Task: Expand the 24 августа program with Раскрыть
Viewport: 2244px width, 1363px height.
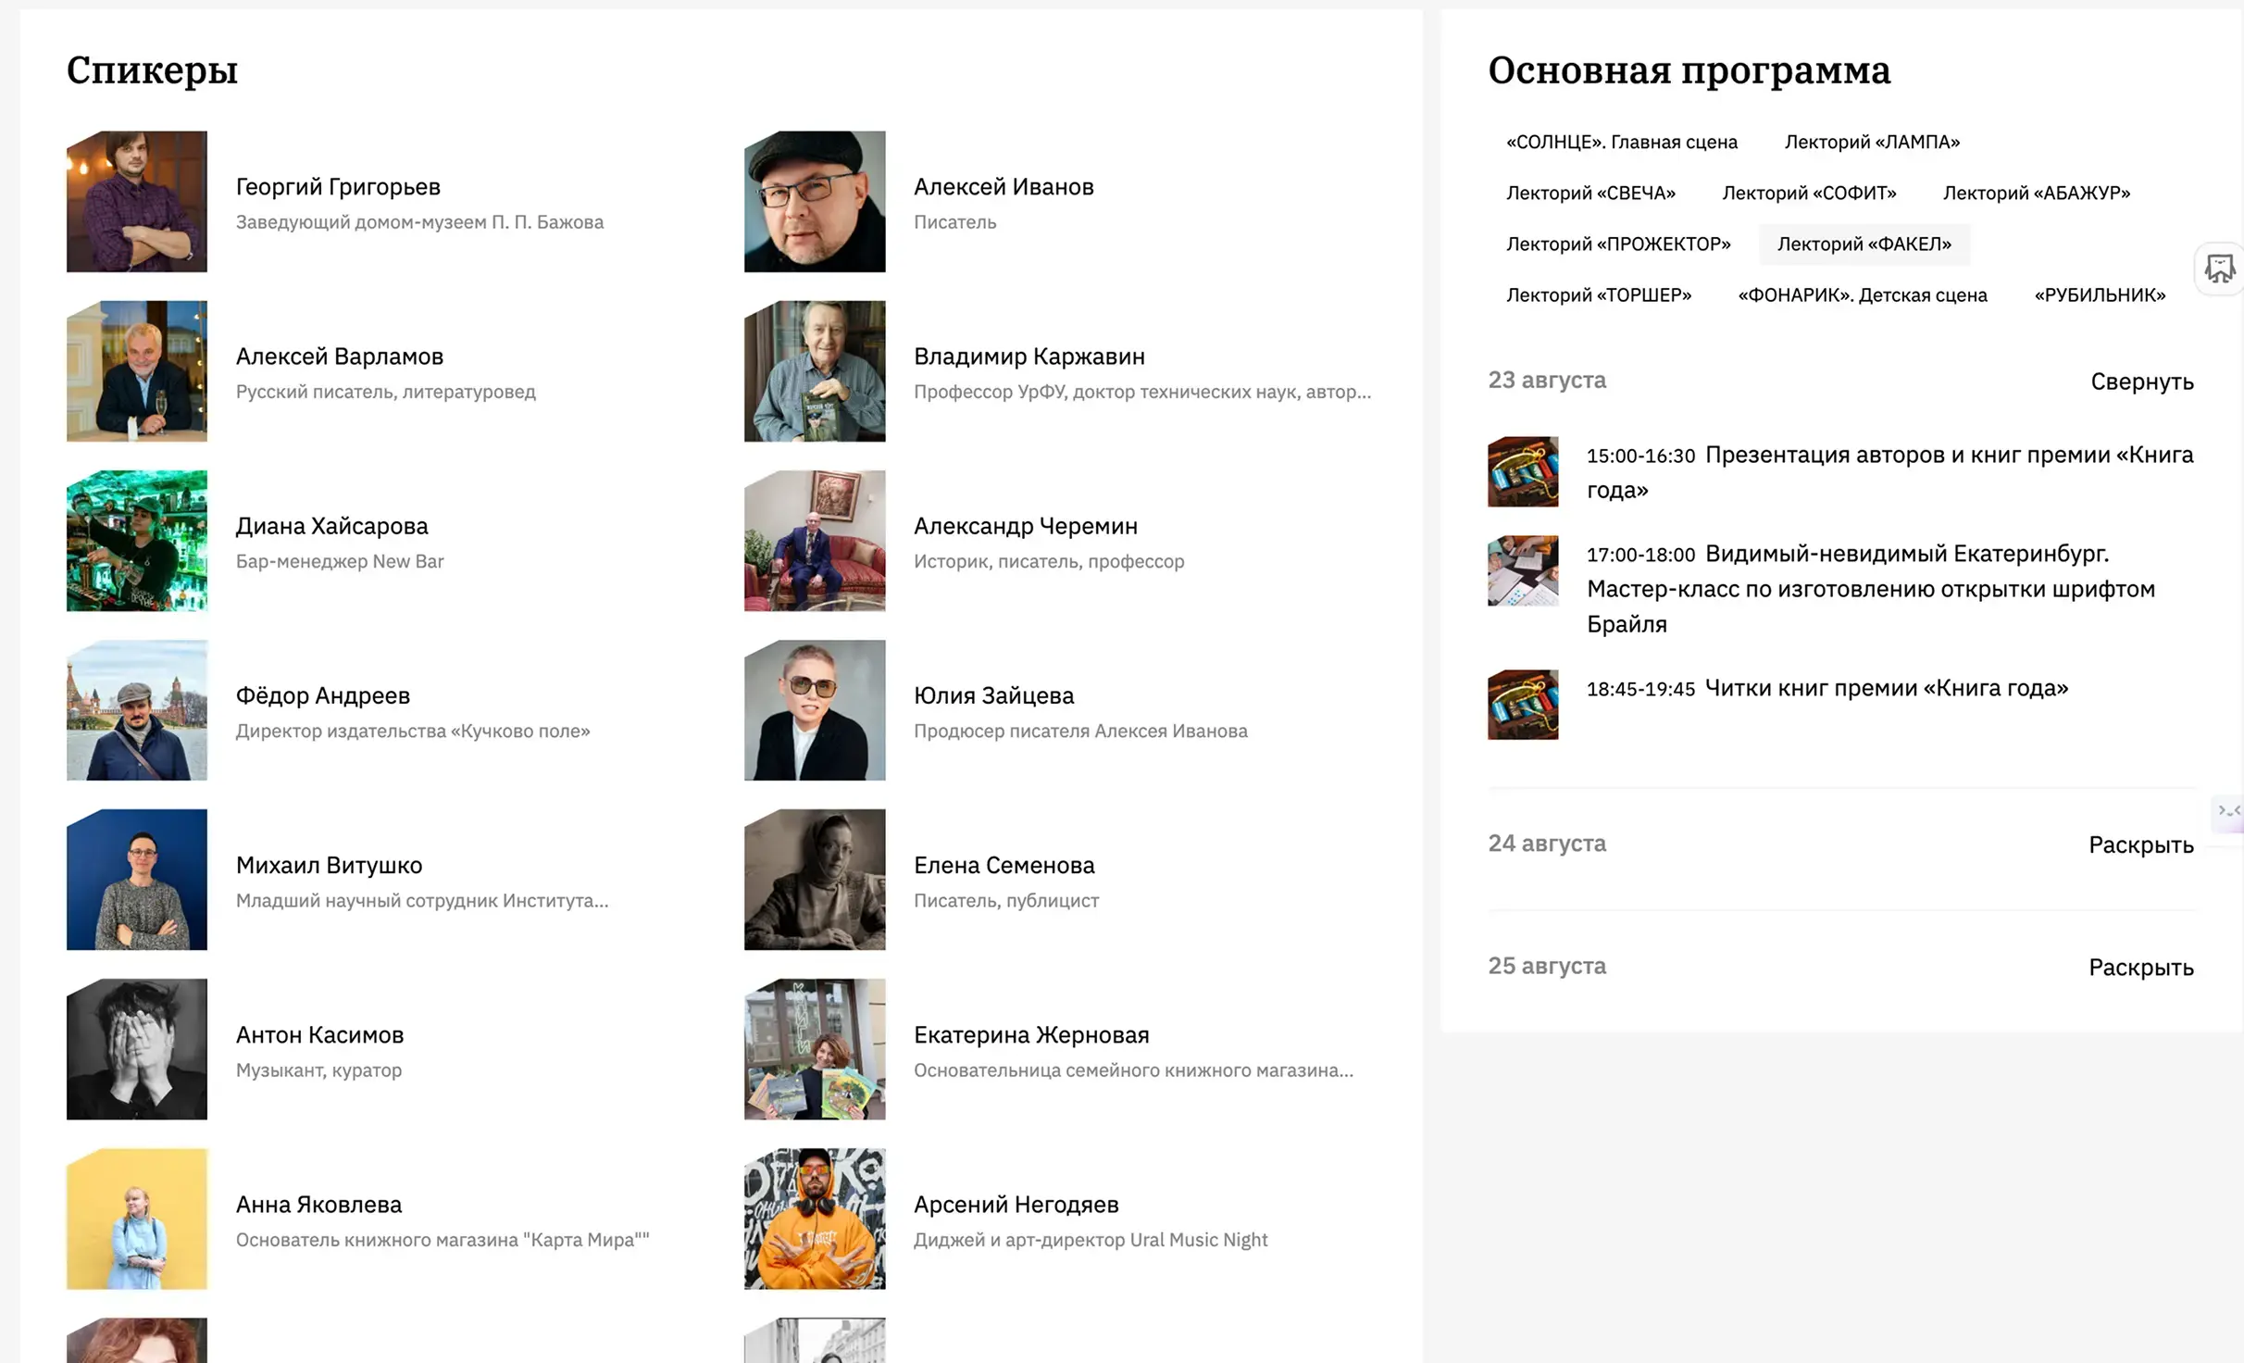Action: click(x=2139, y=844)
